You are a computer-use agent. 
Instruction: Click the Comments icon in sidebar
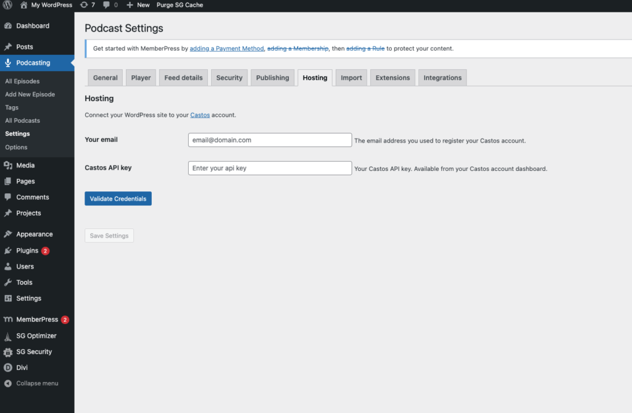[x=8, y=197]
